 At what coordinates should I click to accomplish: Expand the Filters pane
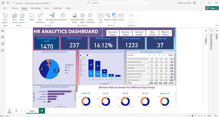click(206, 31)
